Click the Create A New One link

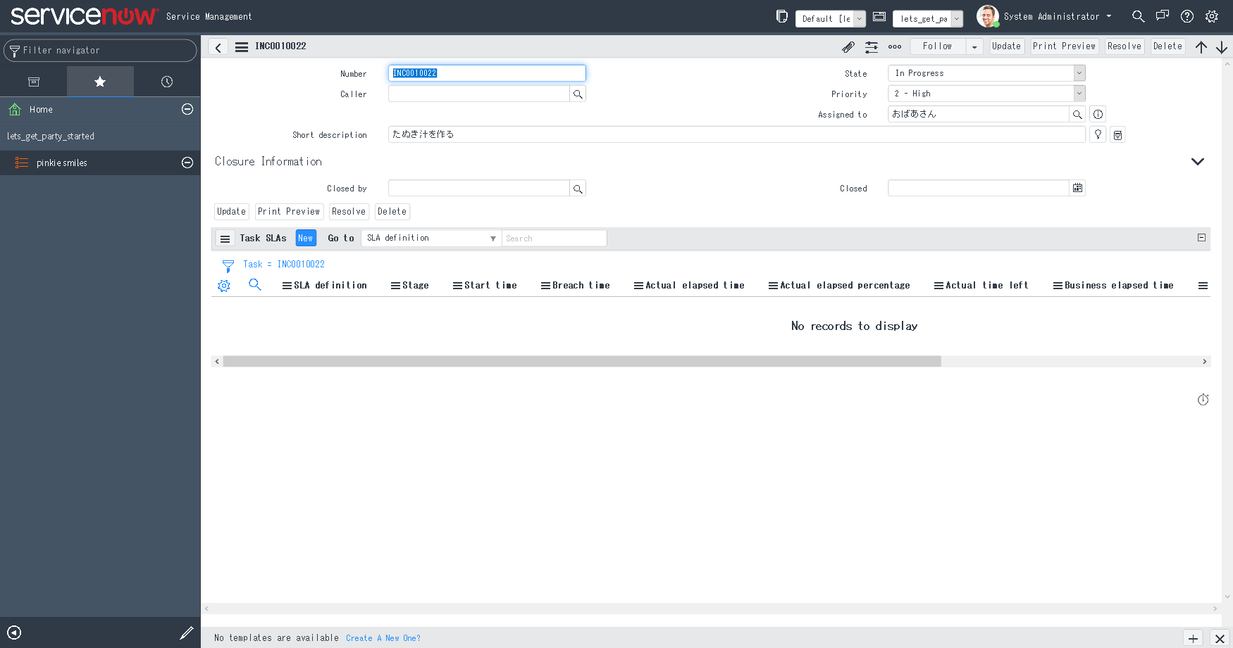coord(383,637)
